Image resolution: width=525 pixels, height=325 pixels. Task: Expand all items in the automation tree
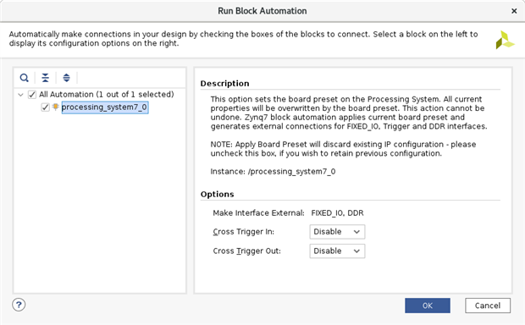click(x=66, y=78)
